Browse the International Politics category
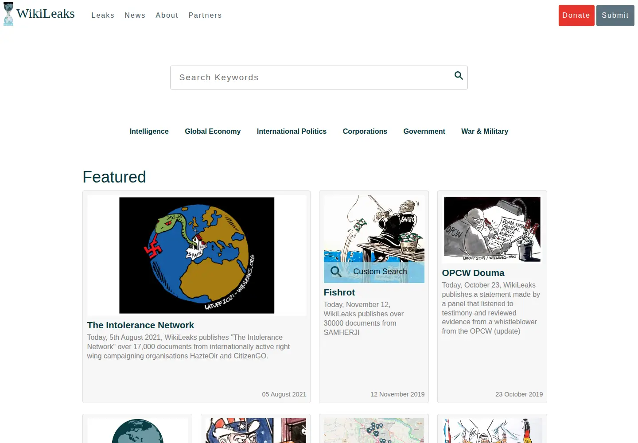The image size is (638, 443). (x=292, y=131)
